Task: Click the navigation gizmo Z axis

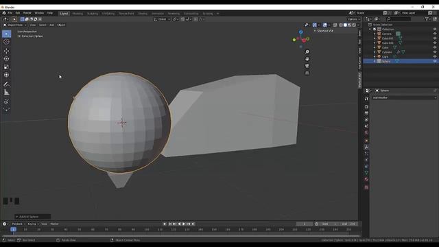Action: tap(300, 32)
